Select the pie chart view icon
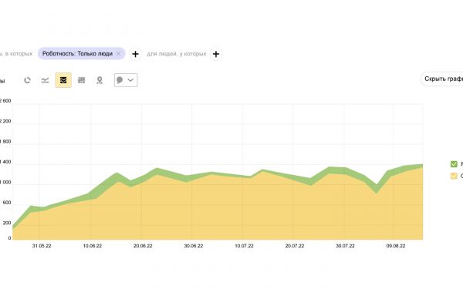The width and height of the screenshot is (463, 296). tap(27, 80)
